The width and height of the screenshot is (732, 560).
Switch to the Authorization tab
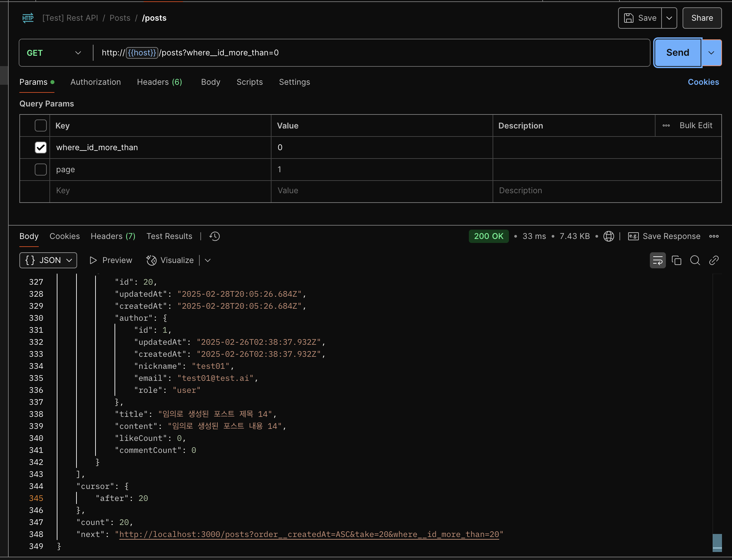[96, 82]
